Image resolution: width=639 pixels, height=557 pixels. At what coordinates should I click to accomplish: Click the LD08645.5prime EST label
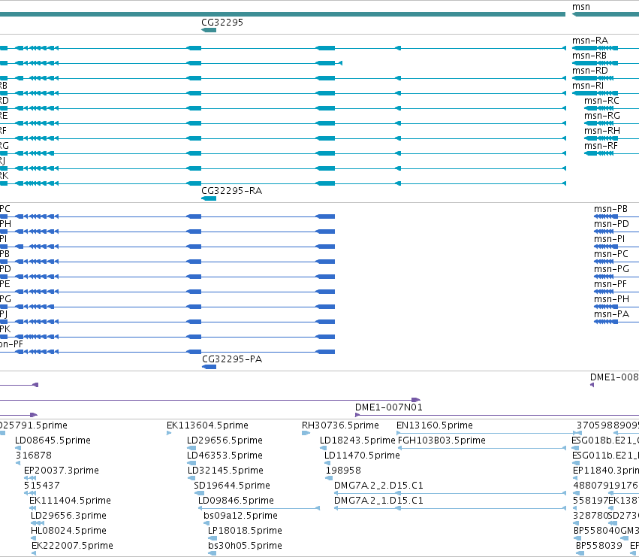[x=53, y=440]
